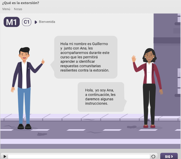
Task: Click the white crosswalk stripe on the road
Action: pos(90,141)
